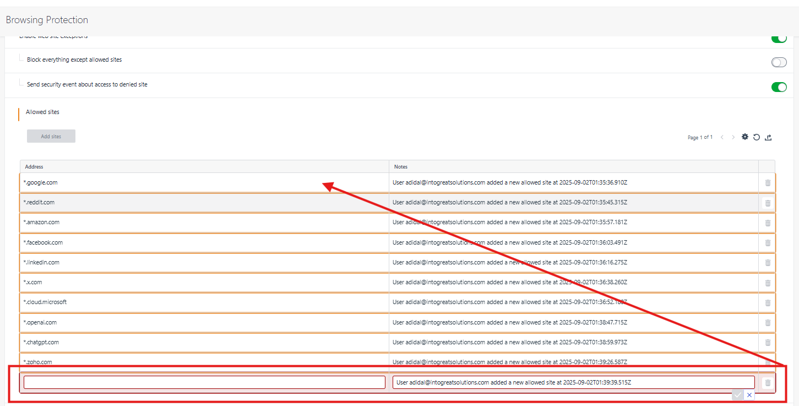
Task: Select the *.openai.com address cell
Action: pos(204,322)
